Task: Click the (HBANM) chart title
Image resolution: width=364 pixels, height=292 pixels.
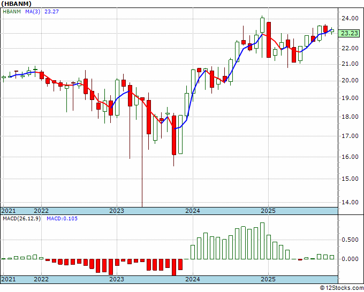Action: (x=16, y=4)
